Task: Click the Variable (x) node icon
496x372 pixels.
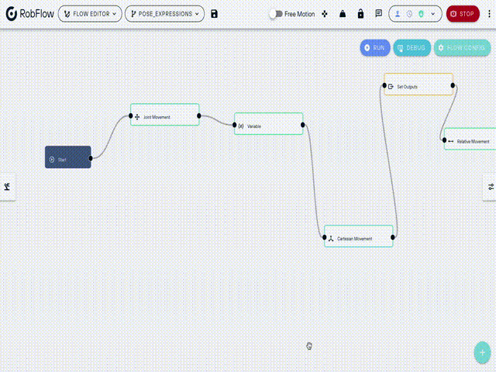Action: pyautogui.click(x=241, y=126)
